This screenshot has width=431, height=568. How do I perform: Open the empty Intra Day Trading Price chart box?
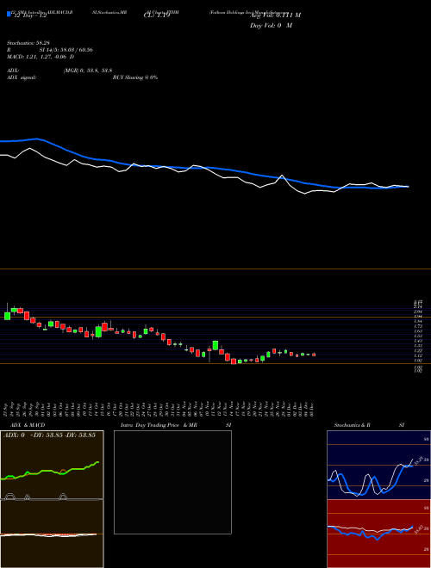[172, 482]
